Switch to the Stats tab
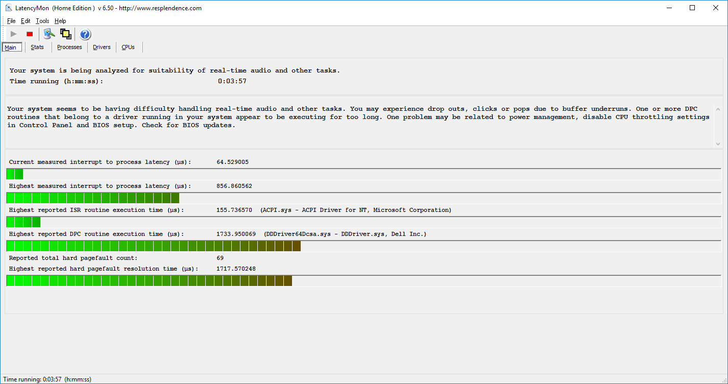 click(x=37, y=47)
